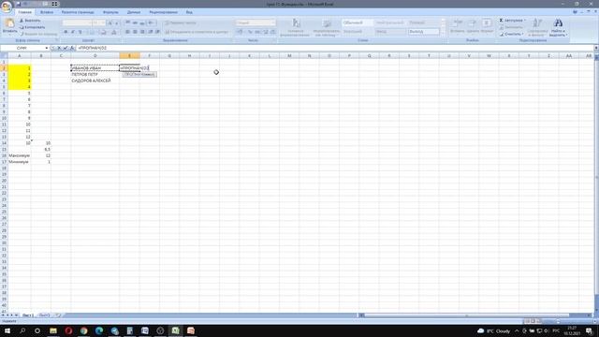Click inside the formula bar input
Screen dimensions: 599x337
pyautogui.click(x=334, y=48)
